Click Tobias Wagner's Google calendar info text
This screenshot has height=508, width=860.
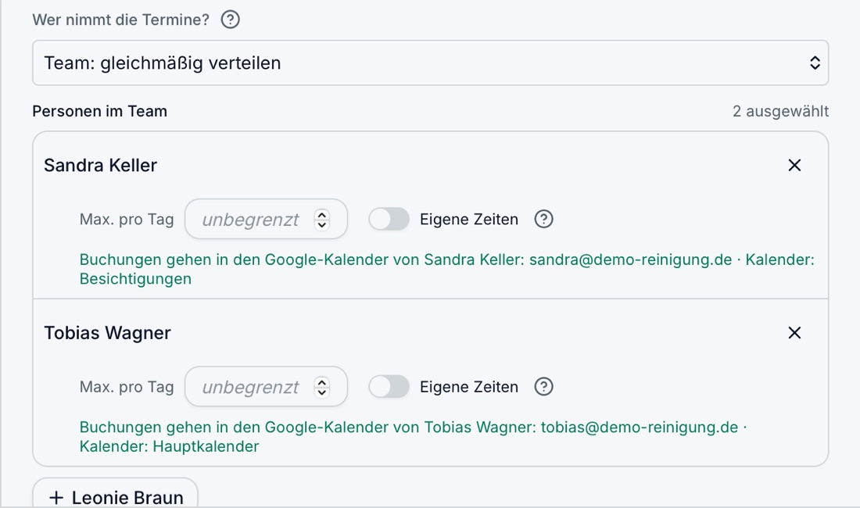[413, 437]
